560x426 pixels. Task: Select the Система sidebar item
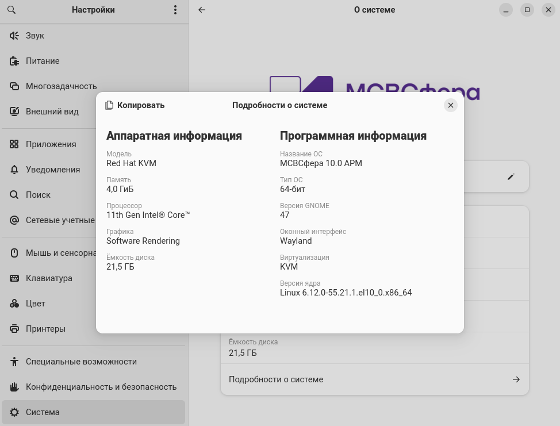pyautogui.click(x=43, y=412)
